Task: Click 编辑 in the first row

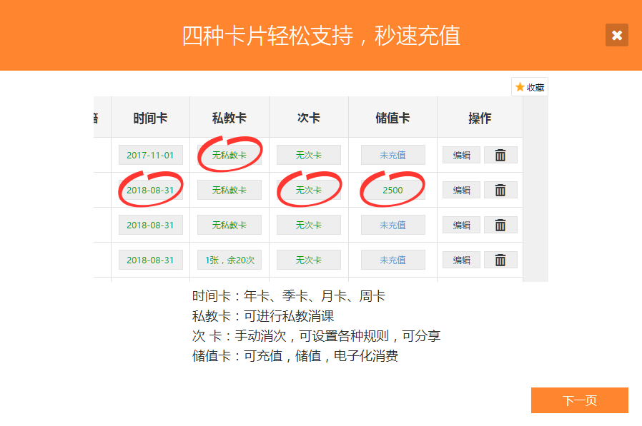Action: 461,155
